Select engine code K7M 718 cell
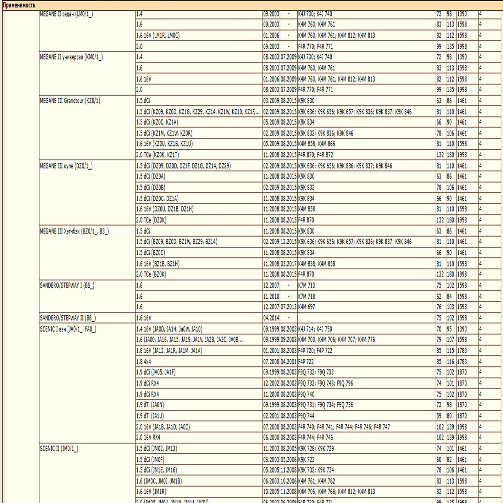This screenshot has height=503, width=503. point(307,296)
